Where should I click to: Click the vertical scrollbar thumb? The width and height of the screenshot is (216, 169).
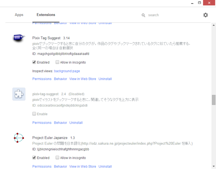(213, 100)
